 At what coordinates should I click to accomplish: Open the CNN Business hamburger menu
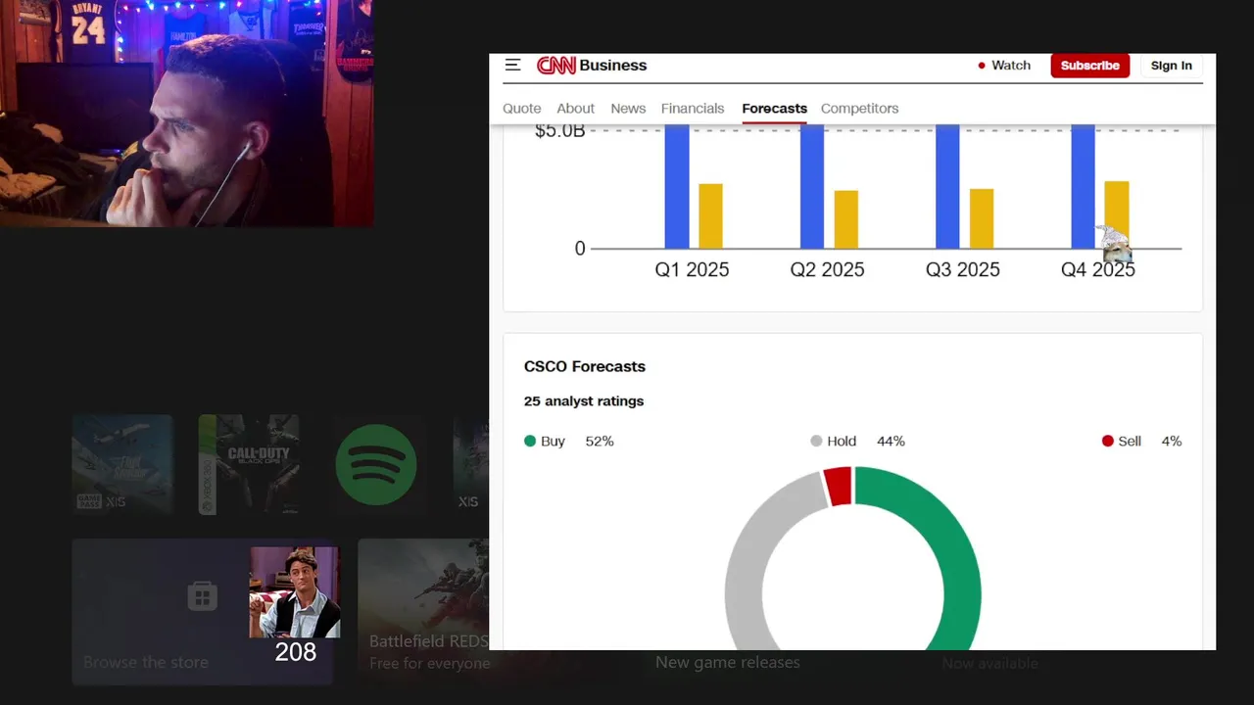[512, 65]
